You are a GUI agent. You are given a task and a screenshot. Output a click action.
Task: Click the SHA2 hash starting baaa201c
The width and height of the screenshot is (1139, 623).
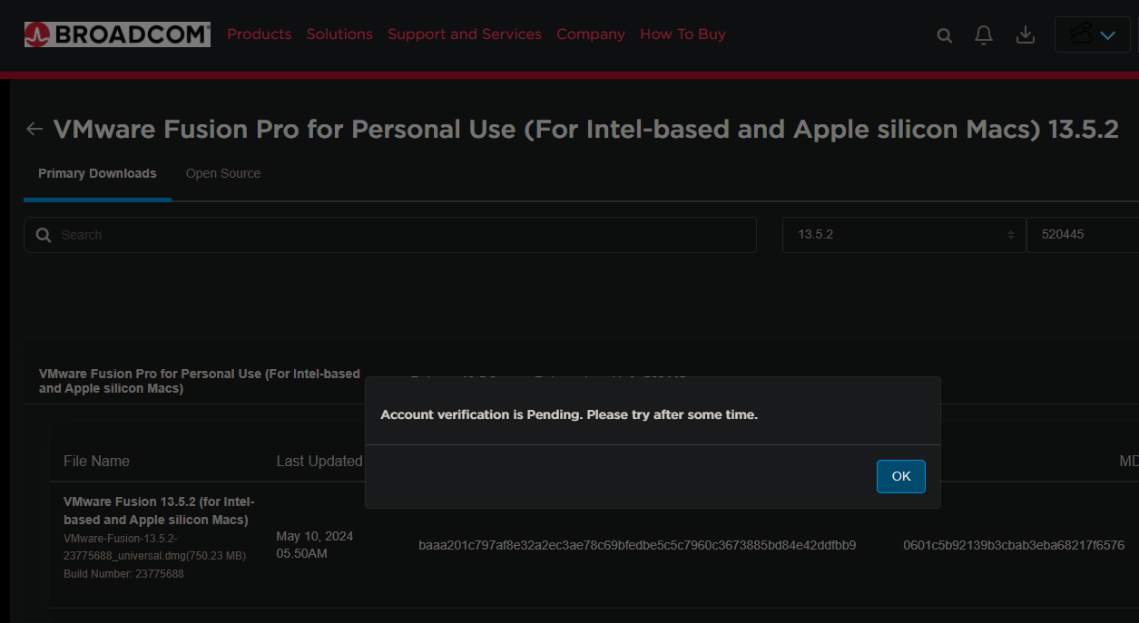pyautogui.click(x=637, y=545)
